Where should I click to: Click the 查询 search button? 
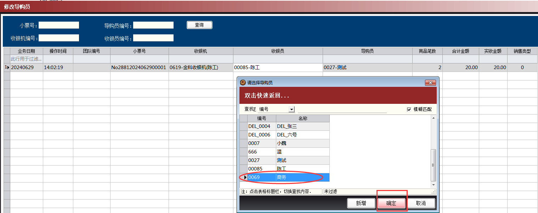[x=199, y=25]
